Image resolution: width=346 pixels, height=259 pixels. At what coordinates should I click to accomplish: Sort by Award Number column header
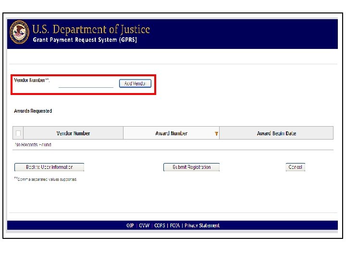point(171,133)
